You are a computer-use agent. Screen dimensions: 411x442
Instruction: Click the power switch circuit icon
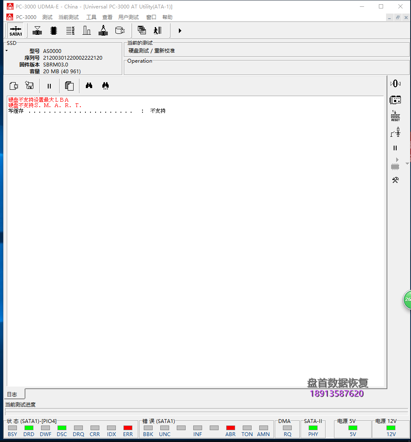pyautogui.click(x=395, y=132)
